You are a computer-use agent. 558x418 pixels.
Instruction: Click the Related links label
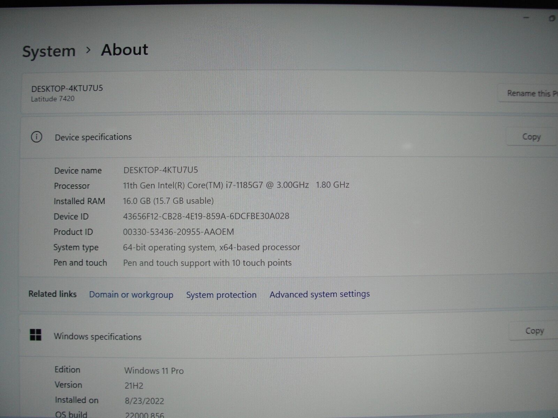[53, 294]
